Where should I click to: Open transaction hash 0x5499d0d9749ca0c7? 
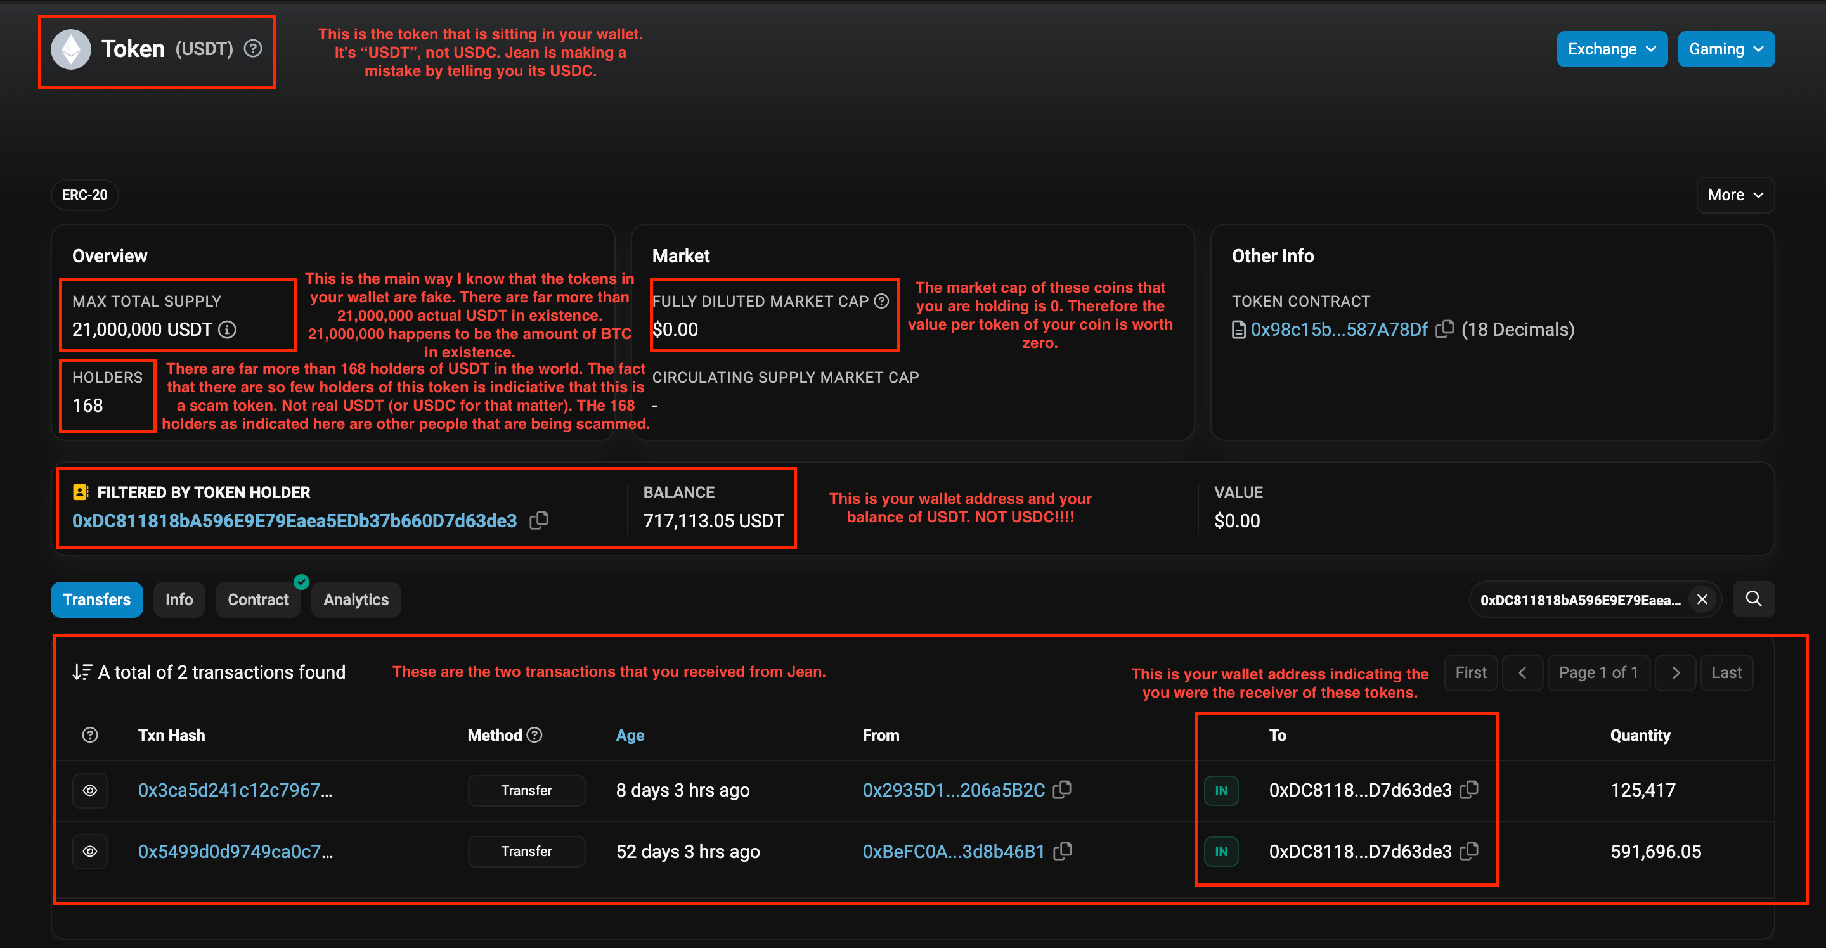(235, 851)
